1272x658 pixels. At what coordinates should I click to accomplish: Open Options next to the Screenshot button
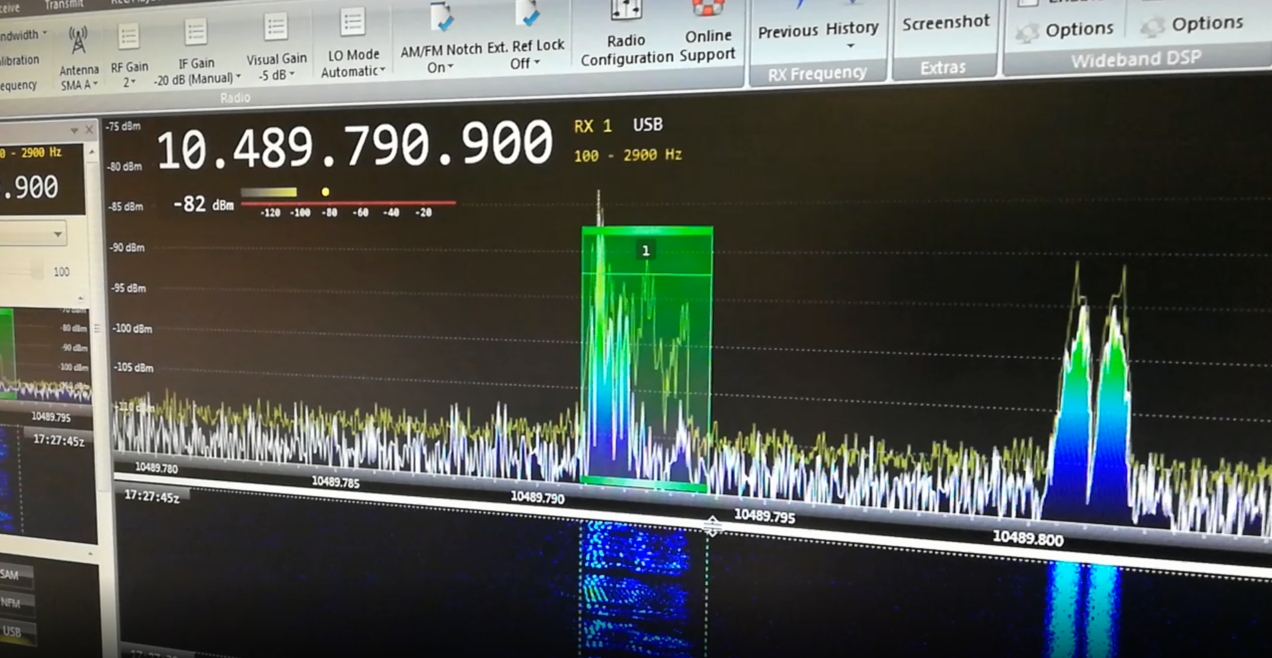point(1065,30)
